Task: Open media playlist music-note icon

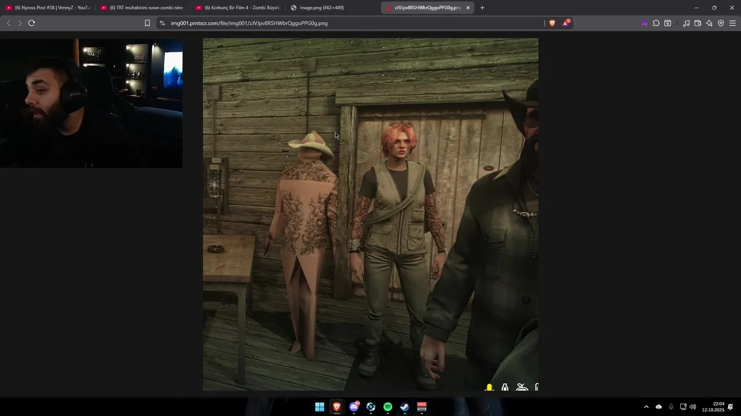Action: (x=686, y=23)
